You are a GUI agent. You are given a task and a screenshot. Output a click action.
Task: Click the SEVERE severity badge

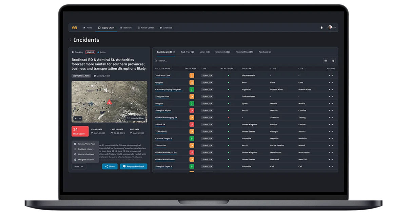pos(90,52)
